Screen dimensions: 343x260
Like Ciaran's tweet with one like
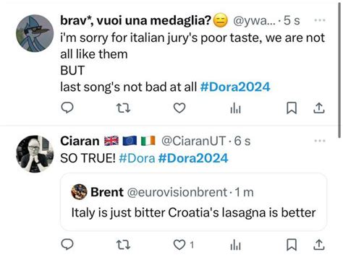(183, 245)
